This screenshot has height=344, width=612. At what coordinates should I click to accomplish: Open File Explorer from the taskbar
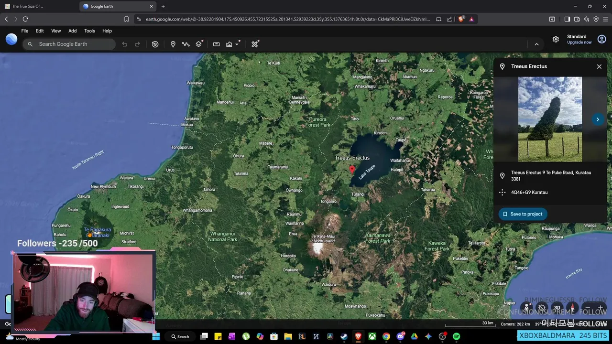click(288, 336)
